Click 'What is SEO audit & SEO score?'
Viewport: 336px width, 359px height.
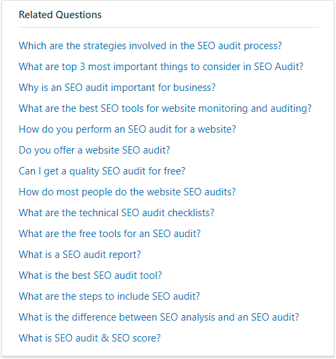coord(90,338)
